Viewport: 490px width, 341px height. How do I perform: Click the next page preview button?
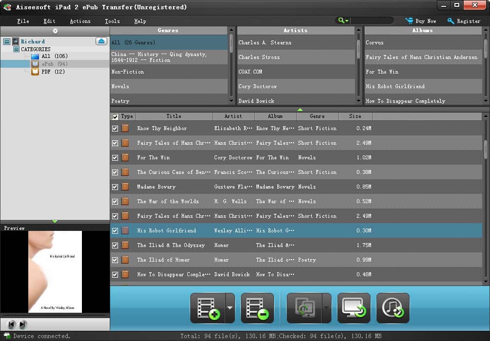coord(22,324)
